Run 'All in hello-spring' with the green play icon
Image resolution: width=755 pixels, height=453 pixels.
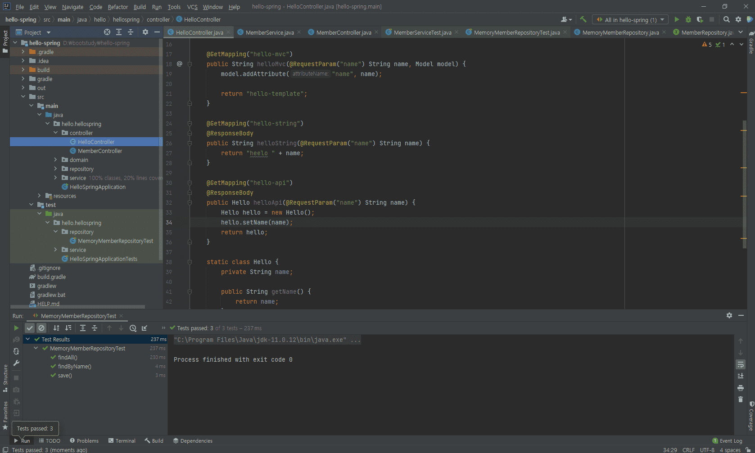[677, 19]
